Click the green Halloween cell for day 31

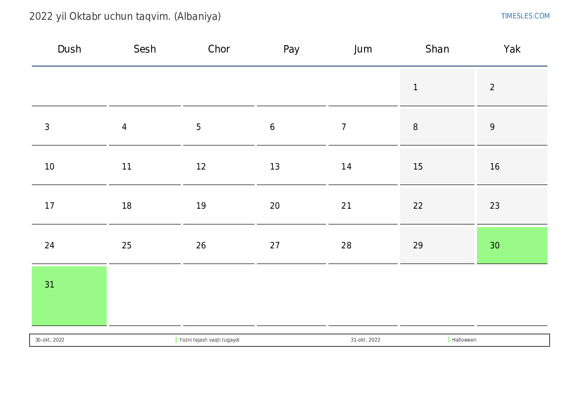tap(69, 295)
